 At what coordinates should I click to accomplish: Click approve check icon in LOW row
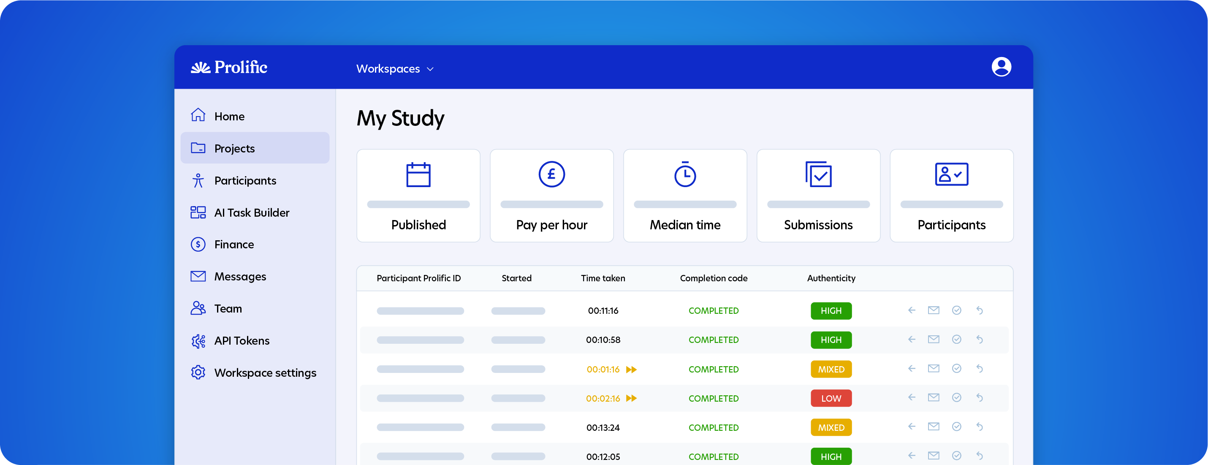point(956,397)
